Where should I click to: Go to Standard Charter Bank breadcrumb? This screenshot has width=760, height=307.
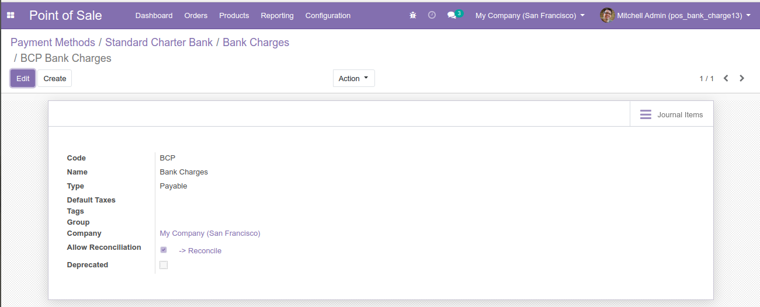coord(159,42)
